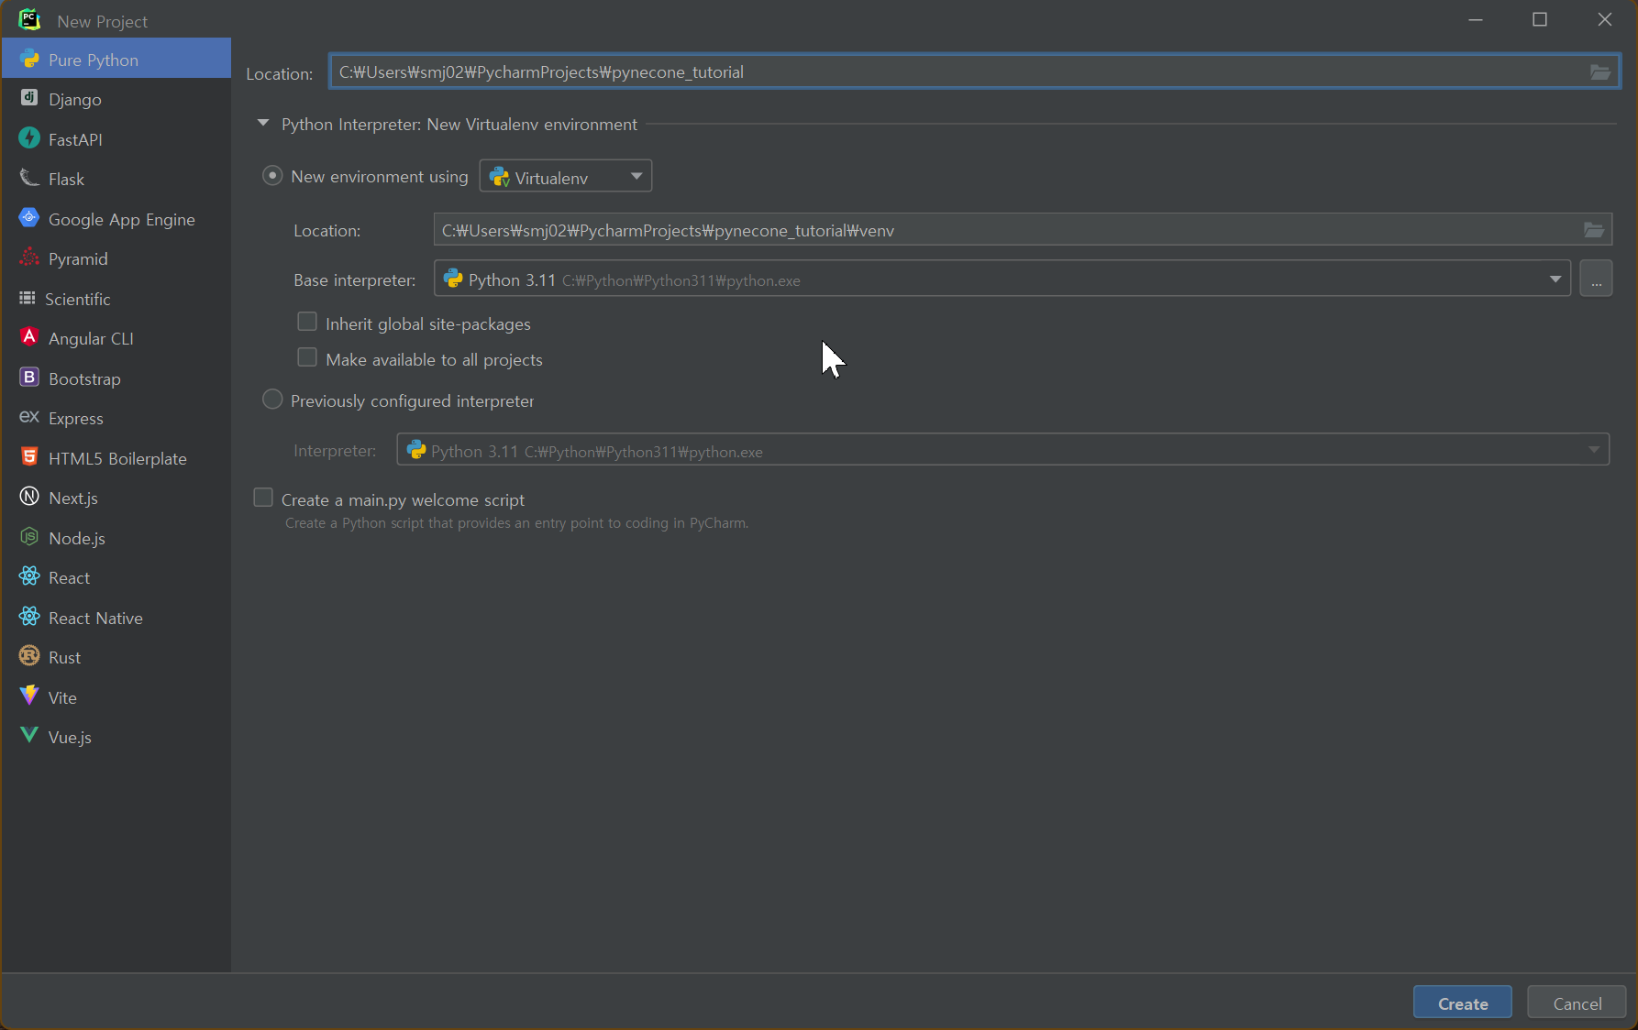
Task: Select Rust project type
Action: (x=116, y=657)
